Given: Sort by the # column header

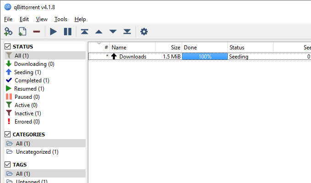Looking at the screenshot, I should [x=99, y=48].
